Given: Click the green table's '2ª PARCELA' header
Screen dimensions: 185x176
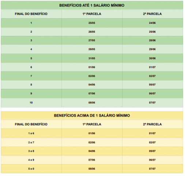Looking at the screenshot, I should (152, 14).
